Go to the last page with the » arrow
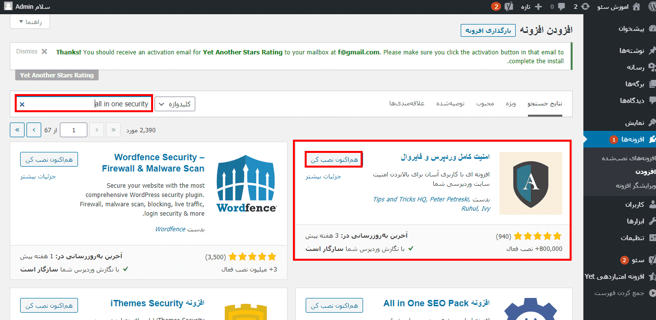The width and height of the screenshot is (656, 320). coord(17,130)
